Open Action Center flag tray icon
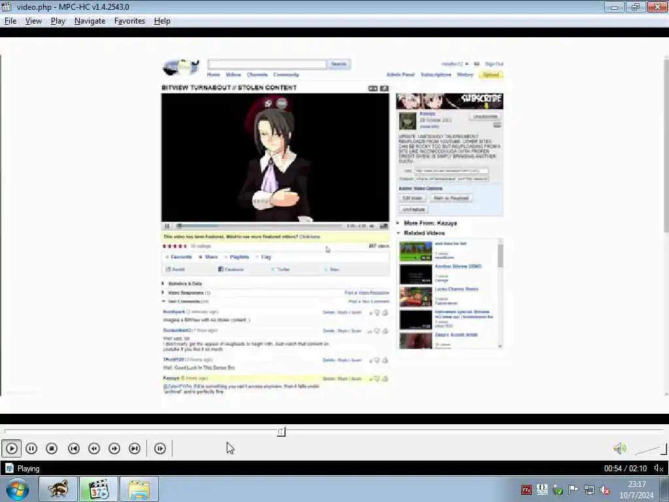Viewport: 669px width, 502px height. coord(574,490)
